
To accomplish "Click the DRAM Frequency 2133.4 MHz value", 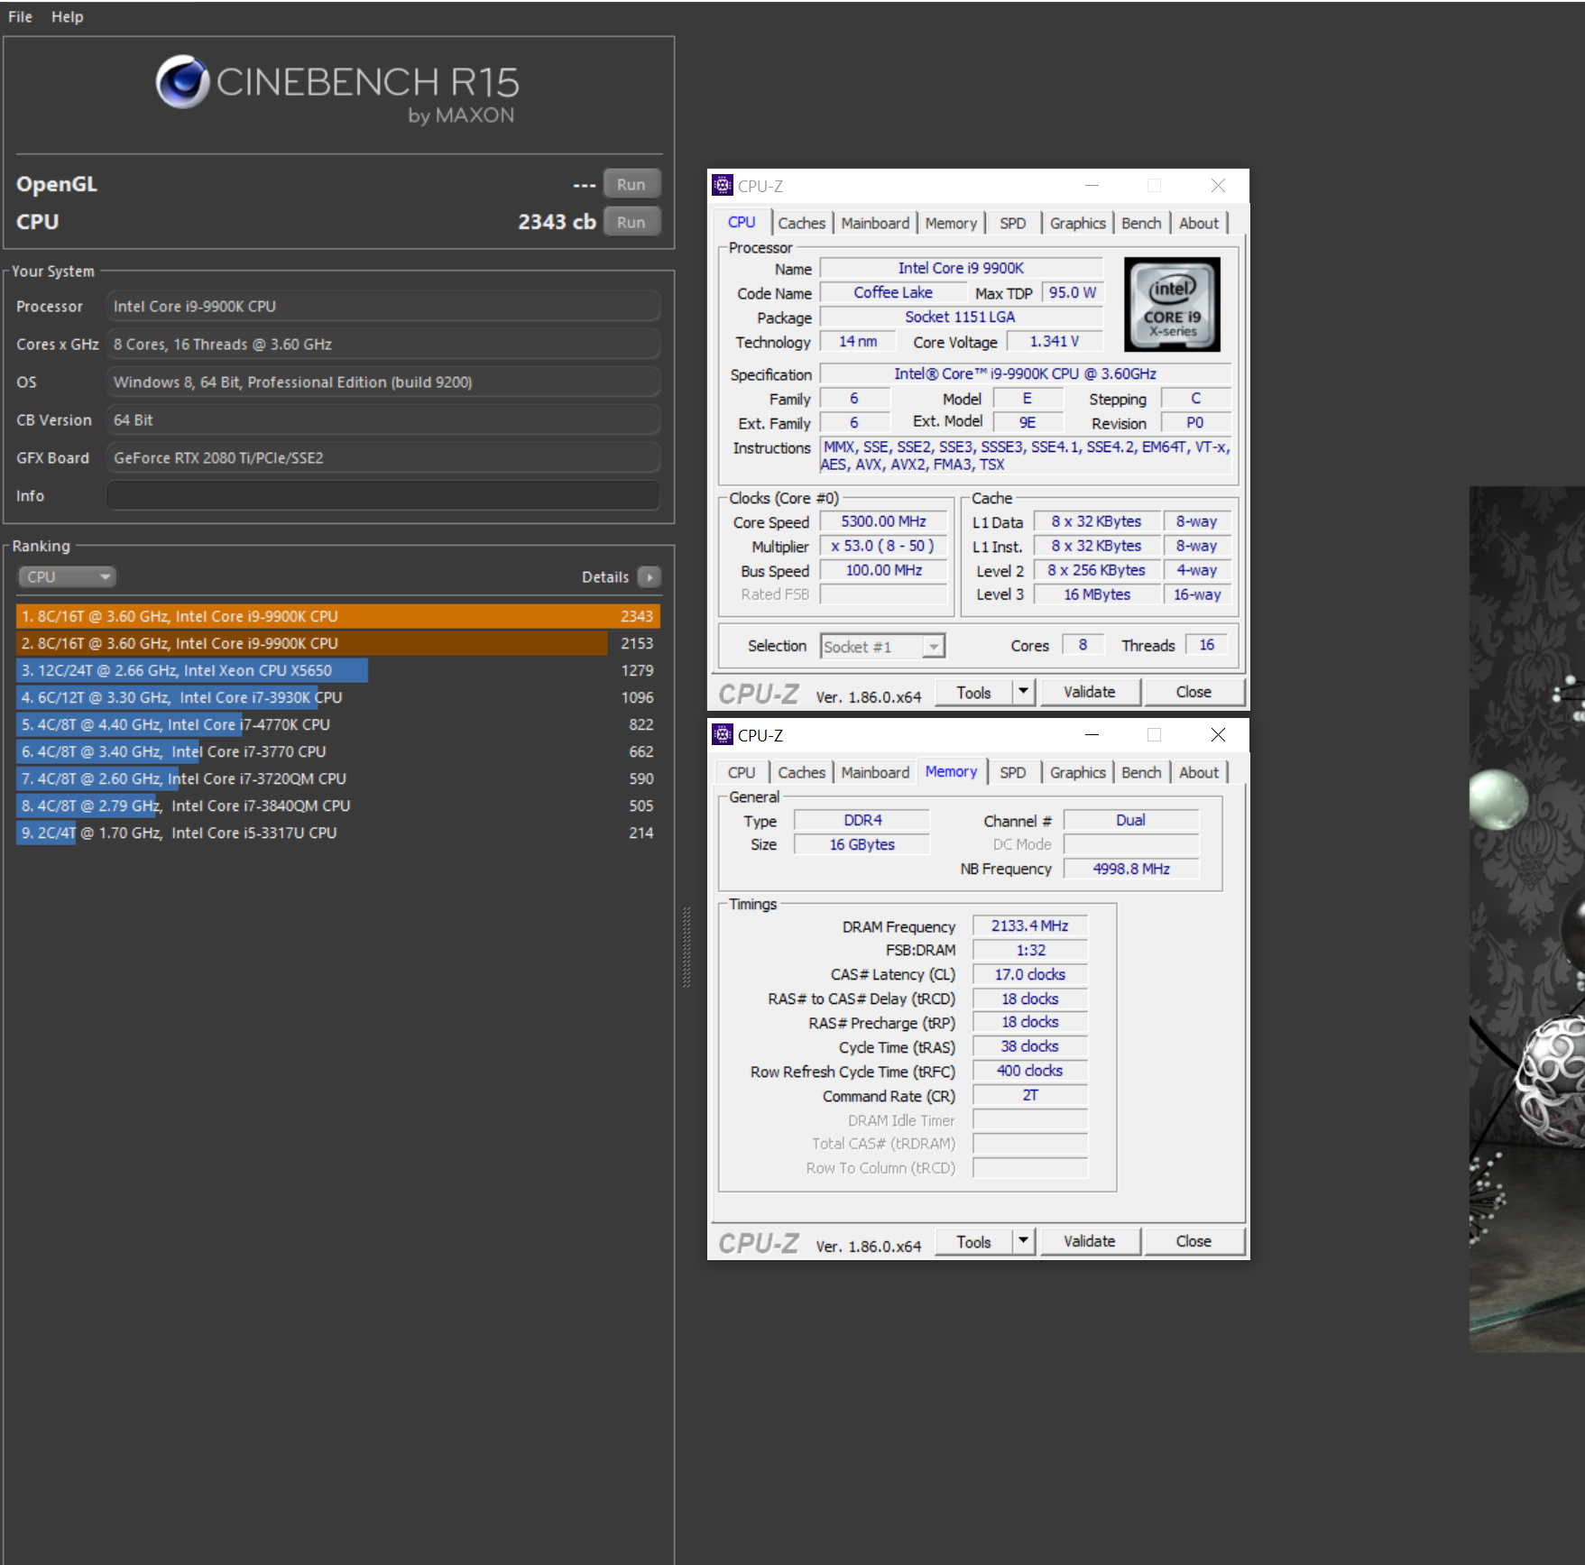I will 1029,925.
